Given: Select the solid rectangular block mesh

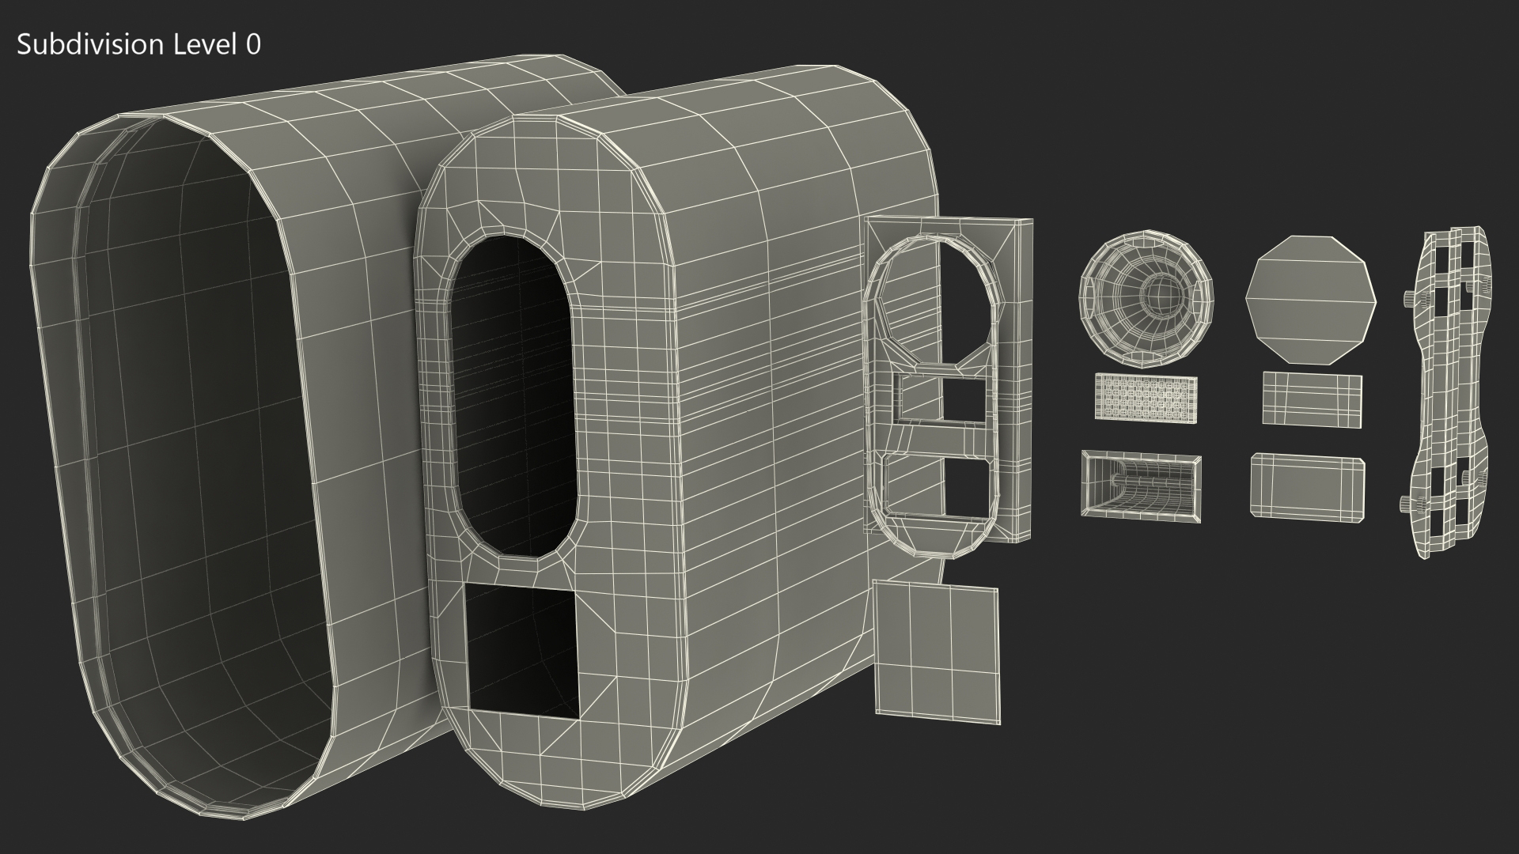Looking at the screenshot, I should tap(1307, 486).
